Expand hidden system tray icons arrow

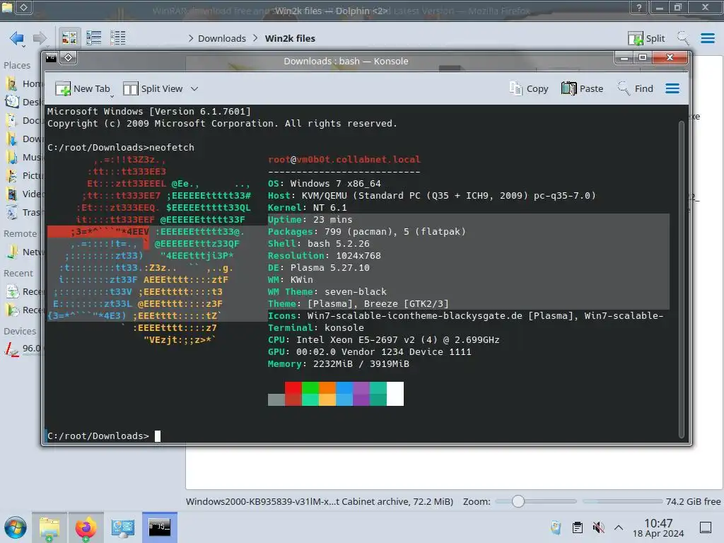pos(619,527)
